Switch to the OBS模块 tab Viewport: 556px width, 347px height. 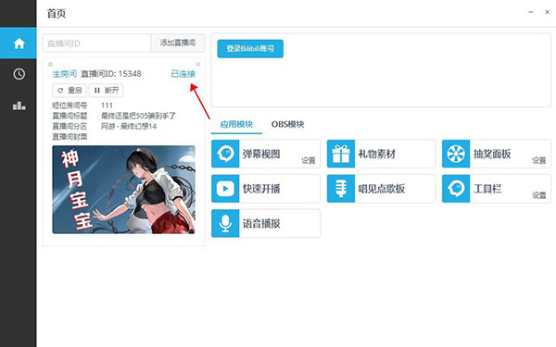coord(287,124)
